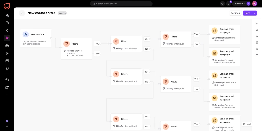Go back using the arrow button
262x131 pixels.
(x=22, y=13)
